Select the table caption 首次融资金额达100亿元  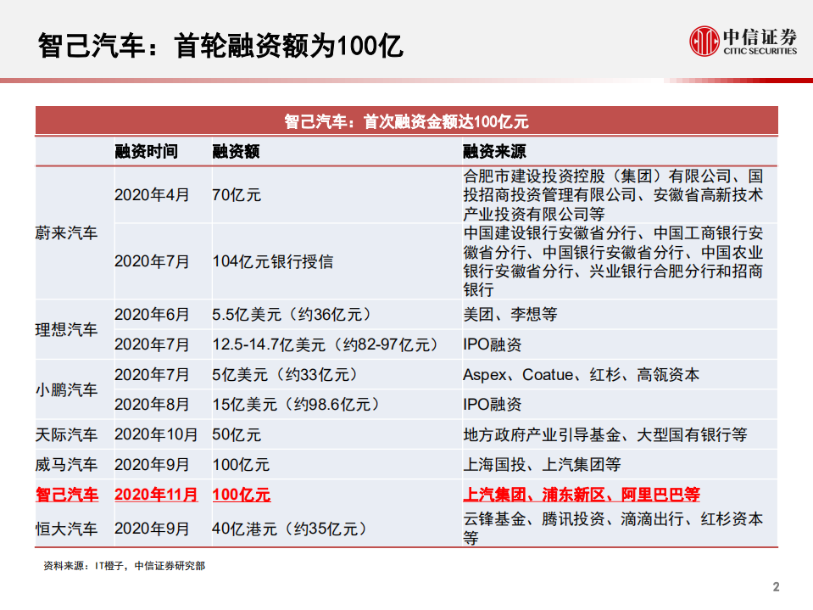[406, 120]
